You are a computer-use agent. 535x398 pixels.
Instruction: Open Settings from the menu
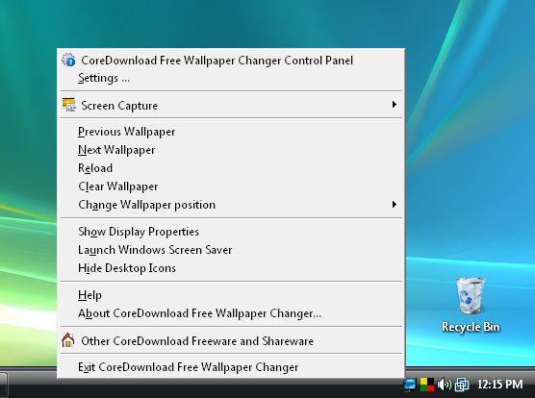231,78
